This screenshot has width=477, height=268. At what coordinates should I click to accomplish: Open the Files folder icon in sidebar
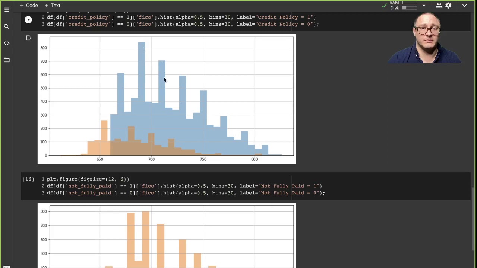tap(6, 60)
